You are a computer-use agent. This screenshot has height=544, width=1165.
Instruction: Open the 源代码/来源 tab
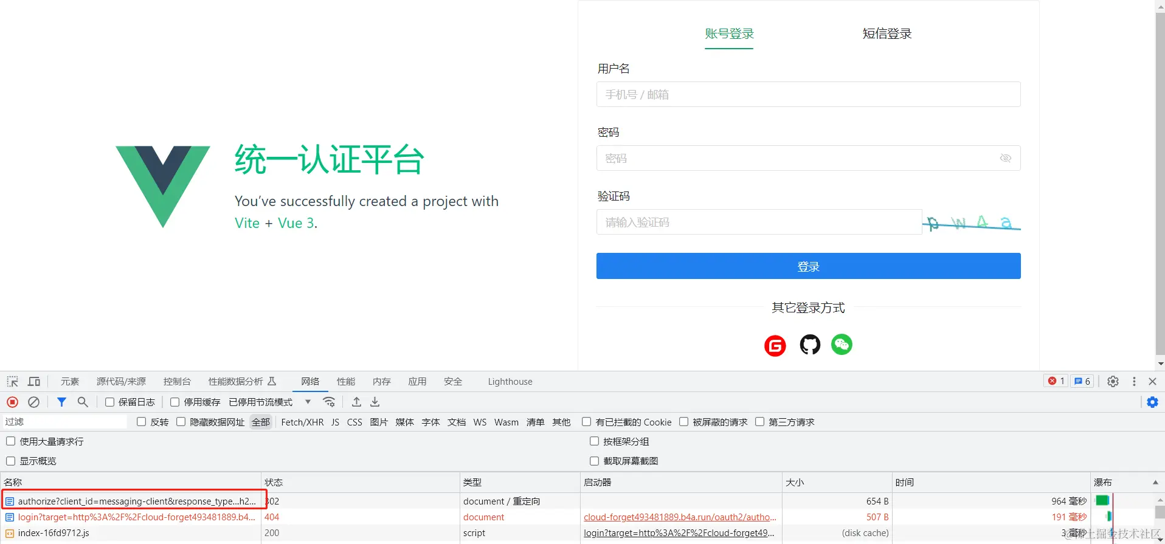(121, 382)
